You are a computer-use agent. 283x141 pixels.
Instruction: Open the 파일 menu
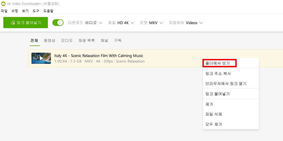(4, 11)
